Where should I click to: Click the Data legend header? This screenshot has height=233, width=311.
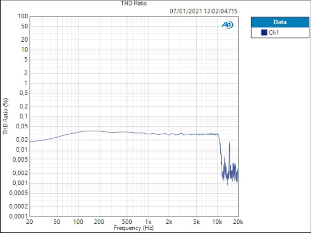pyautogui.click(x=280, y=22)
